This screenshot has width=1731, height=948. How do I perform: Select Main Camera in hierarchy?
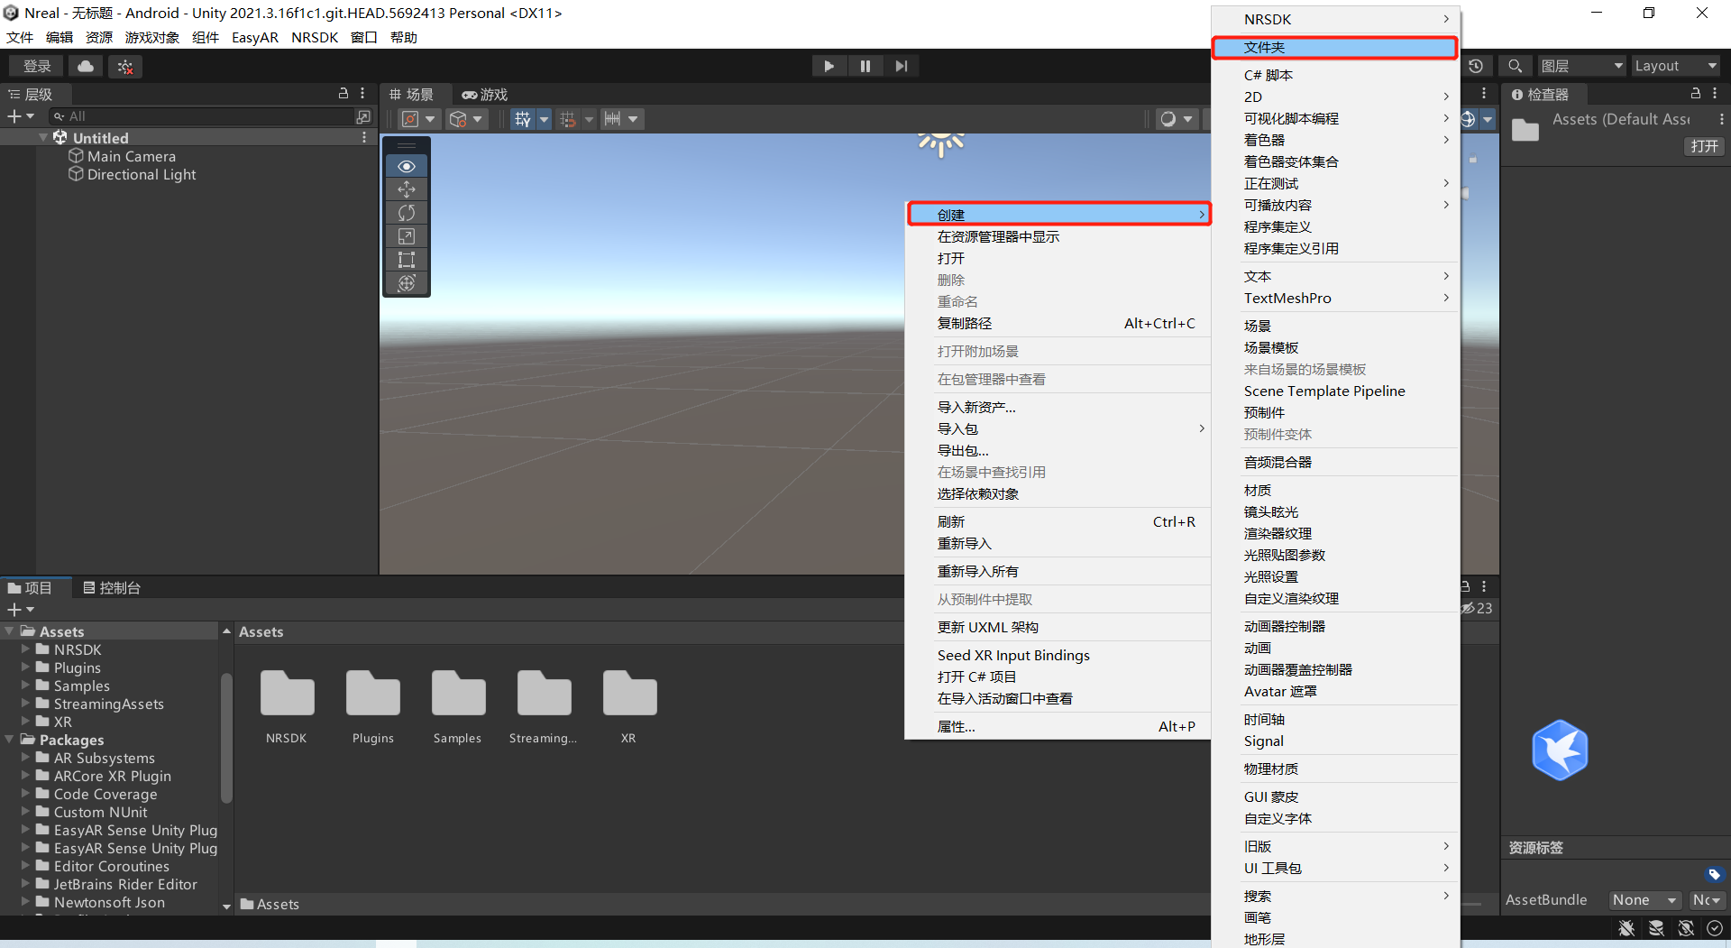131,156
